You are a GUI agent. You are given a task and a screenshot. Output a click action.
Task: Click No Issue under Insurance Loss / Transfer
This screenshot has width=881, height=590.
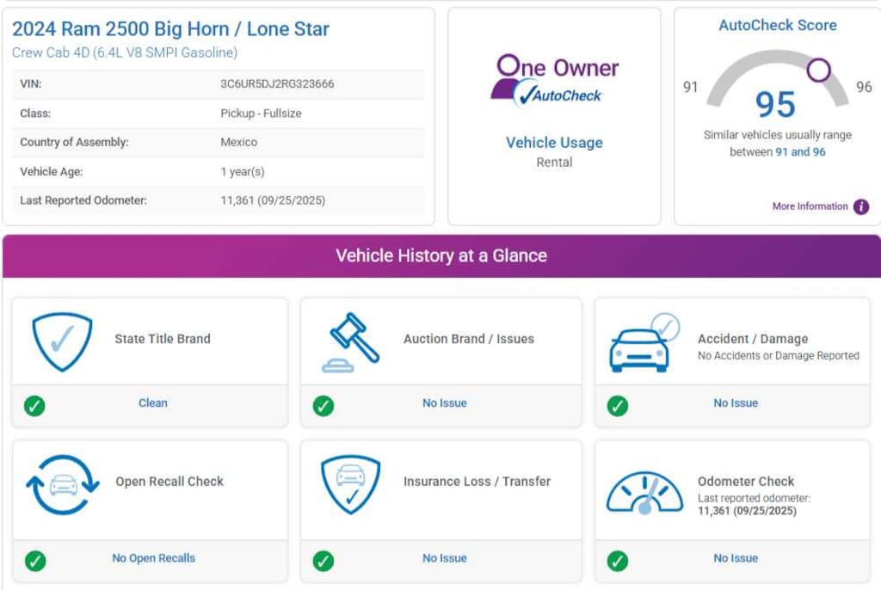(x=444, y=558)
